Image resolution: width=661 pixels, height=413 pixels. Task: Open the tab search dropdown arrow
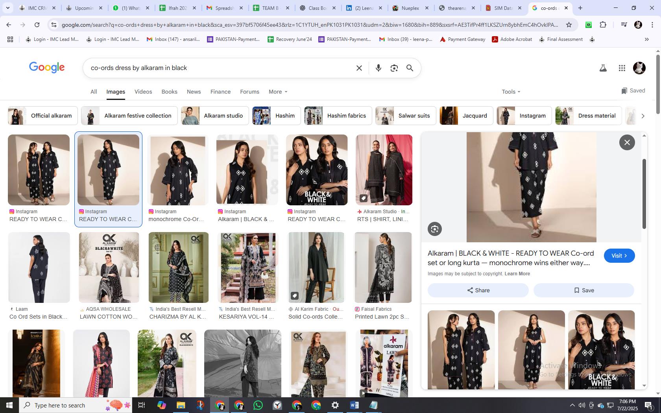click(x=7, y=8)
